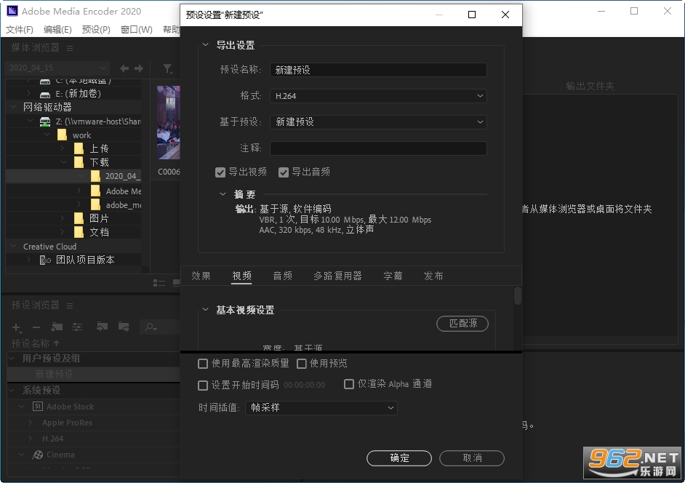Open the 文件(F) menu
685x483 pixels.
(20, 29)
